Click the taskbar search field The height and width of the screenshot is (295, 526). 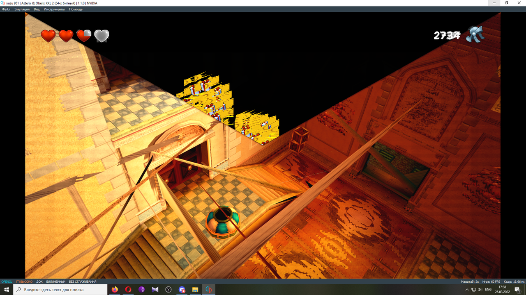coord(60,290)
